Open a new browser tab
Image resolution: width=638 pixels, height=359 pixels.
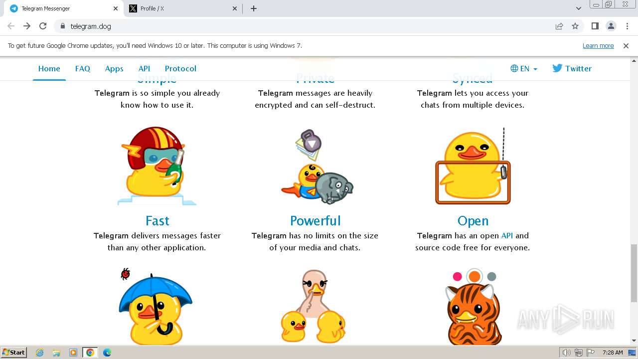[254, 8]
